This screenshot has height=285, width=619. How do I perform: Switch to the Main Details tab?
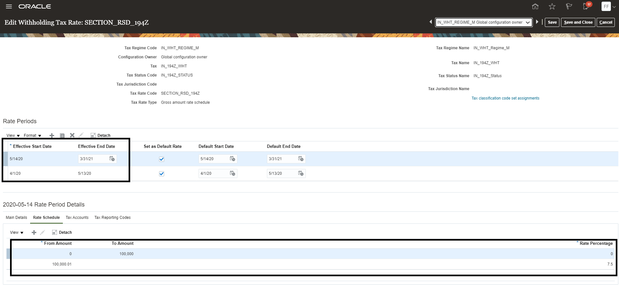[x=17, y=218]
